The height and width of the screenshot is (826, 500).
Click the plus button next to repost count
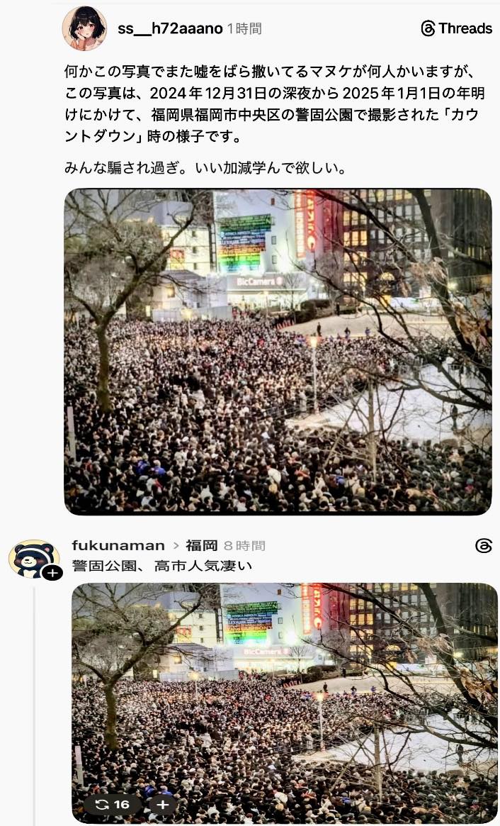[x=163, y=805]
